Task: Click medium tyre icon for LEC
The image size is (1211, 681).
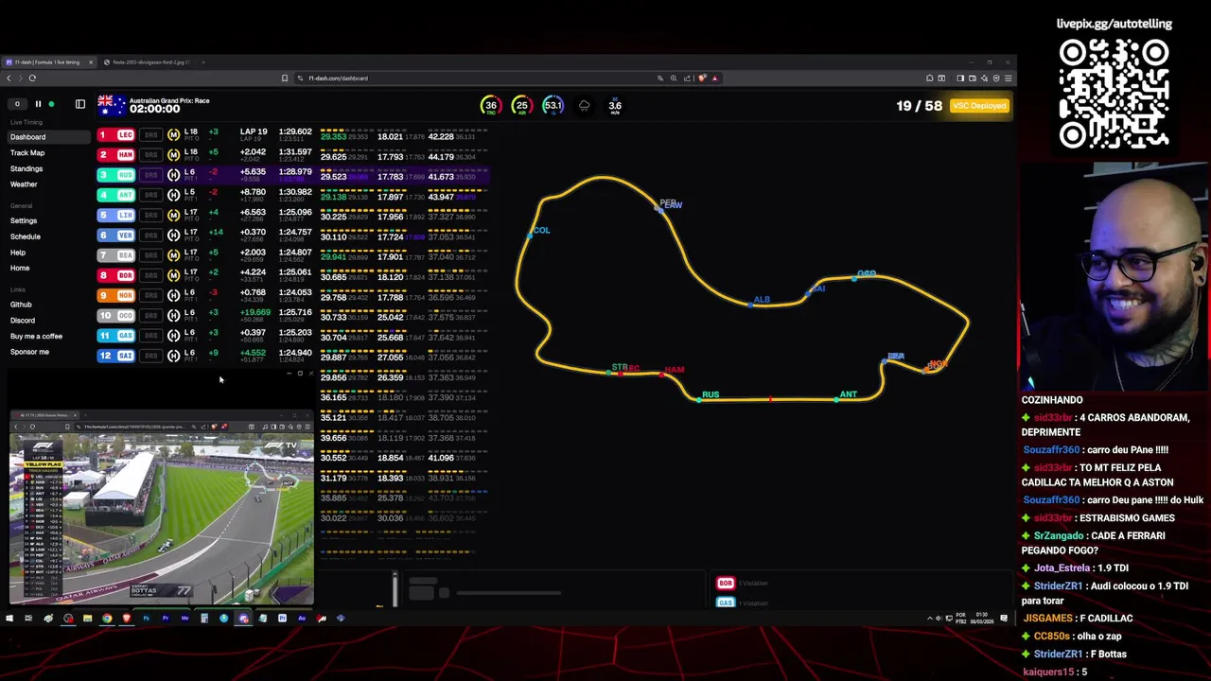Action: coord(173,135)
